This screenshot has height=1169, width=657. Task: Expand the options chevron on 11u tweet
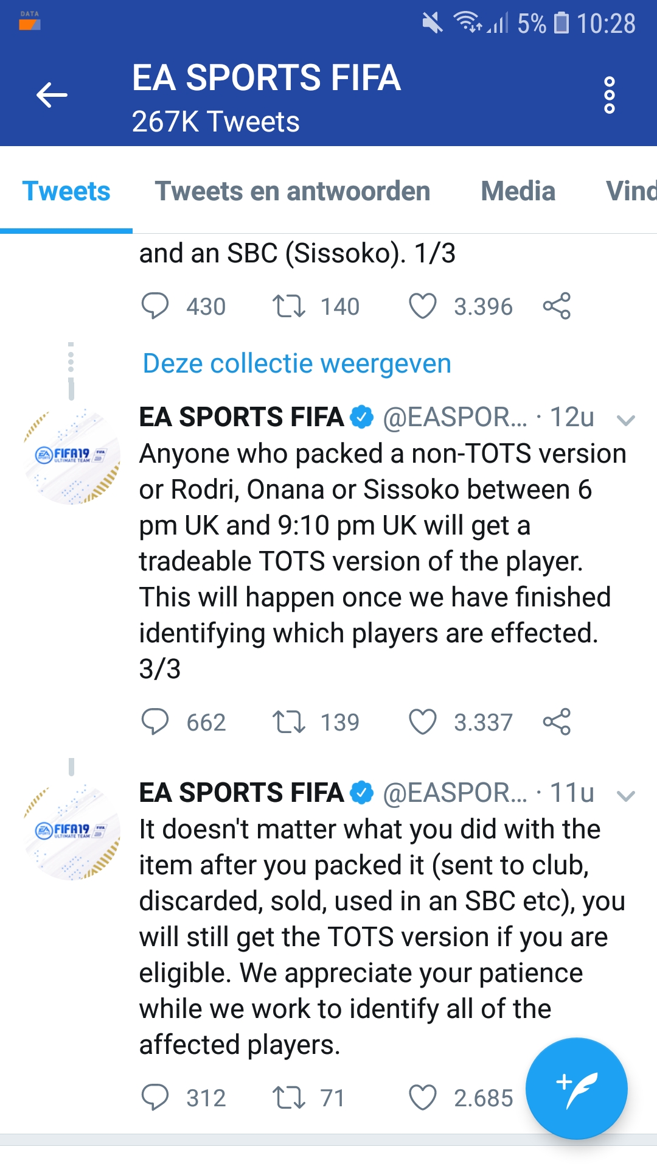pyautogui.click(x=626, y=795)
